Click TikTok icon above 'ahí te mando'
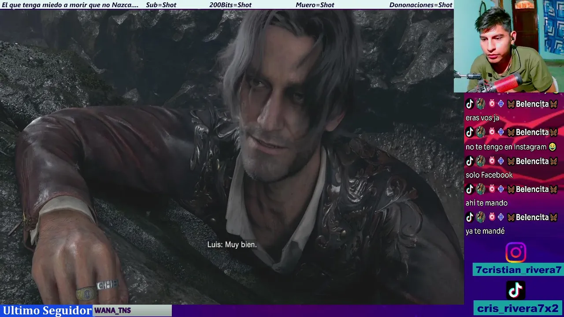564x317 pixels. click(x=470, y=189)
